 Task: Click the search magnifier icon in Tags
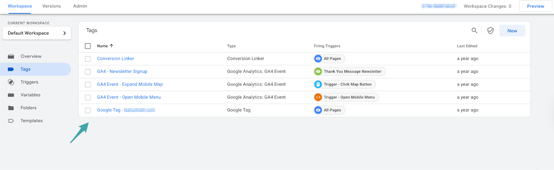coord(474,30)
